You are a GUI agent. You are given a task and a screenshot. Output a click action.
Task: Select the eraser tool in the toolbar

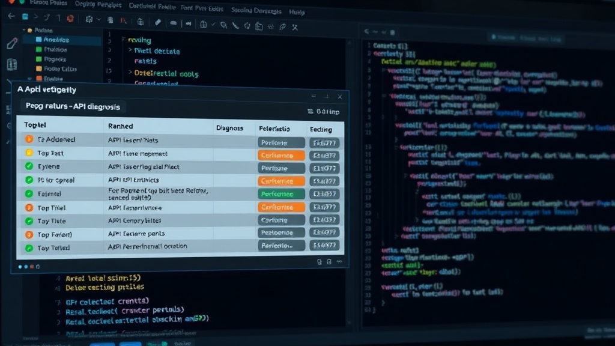158,22
